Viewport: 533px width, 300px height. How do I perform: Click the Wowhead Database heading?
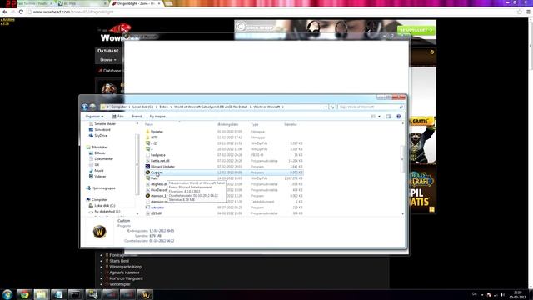pos(108,51)
